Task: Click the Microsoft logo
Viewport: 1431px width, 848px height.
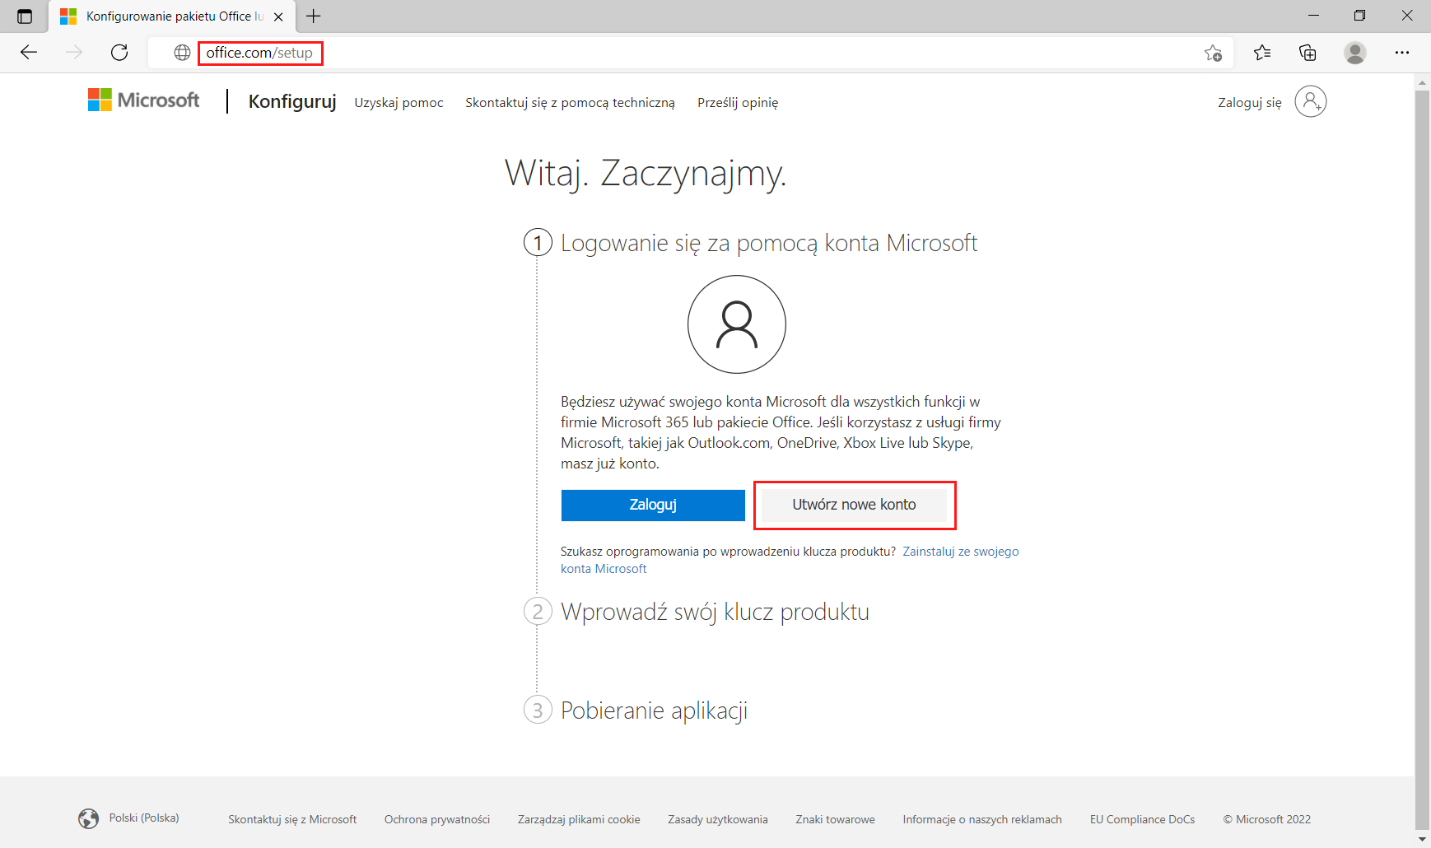Action: [143, 100]
